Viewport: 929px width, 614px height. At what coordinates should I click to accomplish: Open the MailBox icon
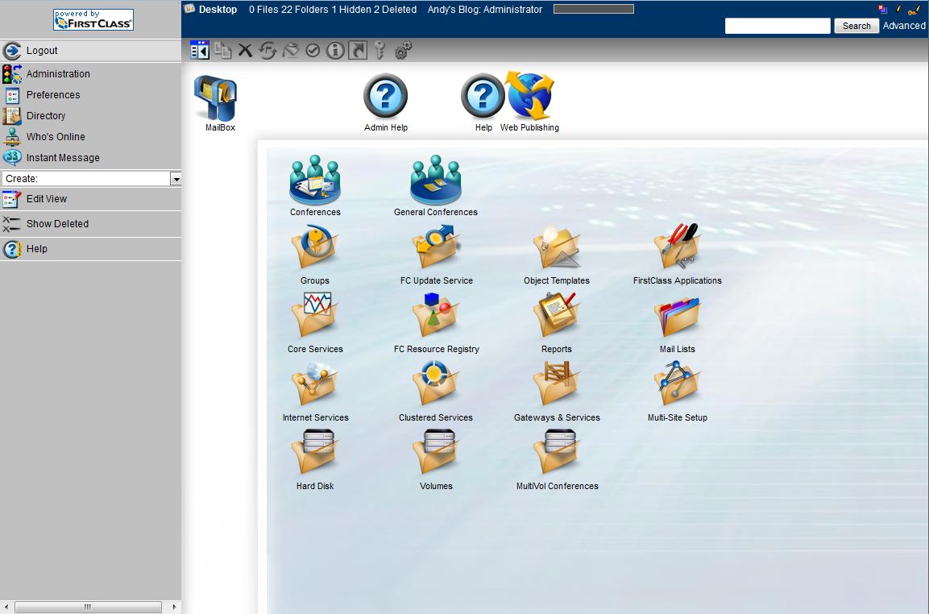tap(215, 100)
